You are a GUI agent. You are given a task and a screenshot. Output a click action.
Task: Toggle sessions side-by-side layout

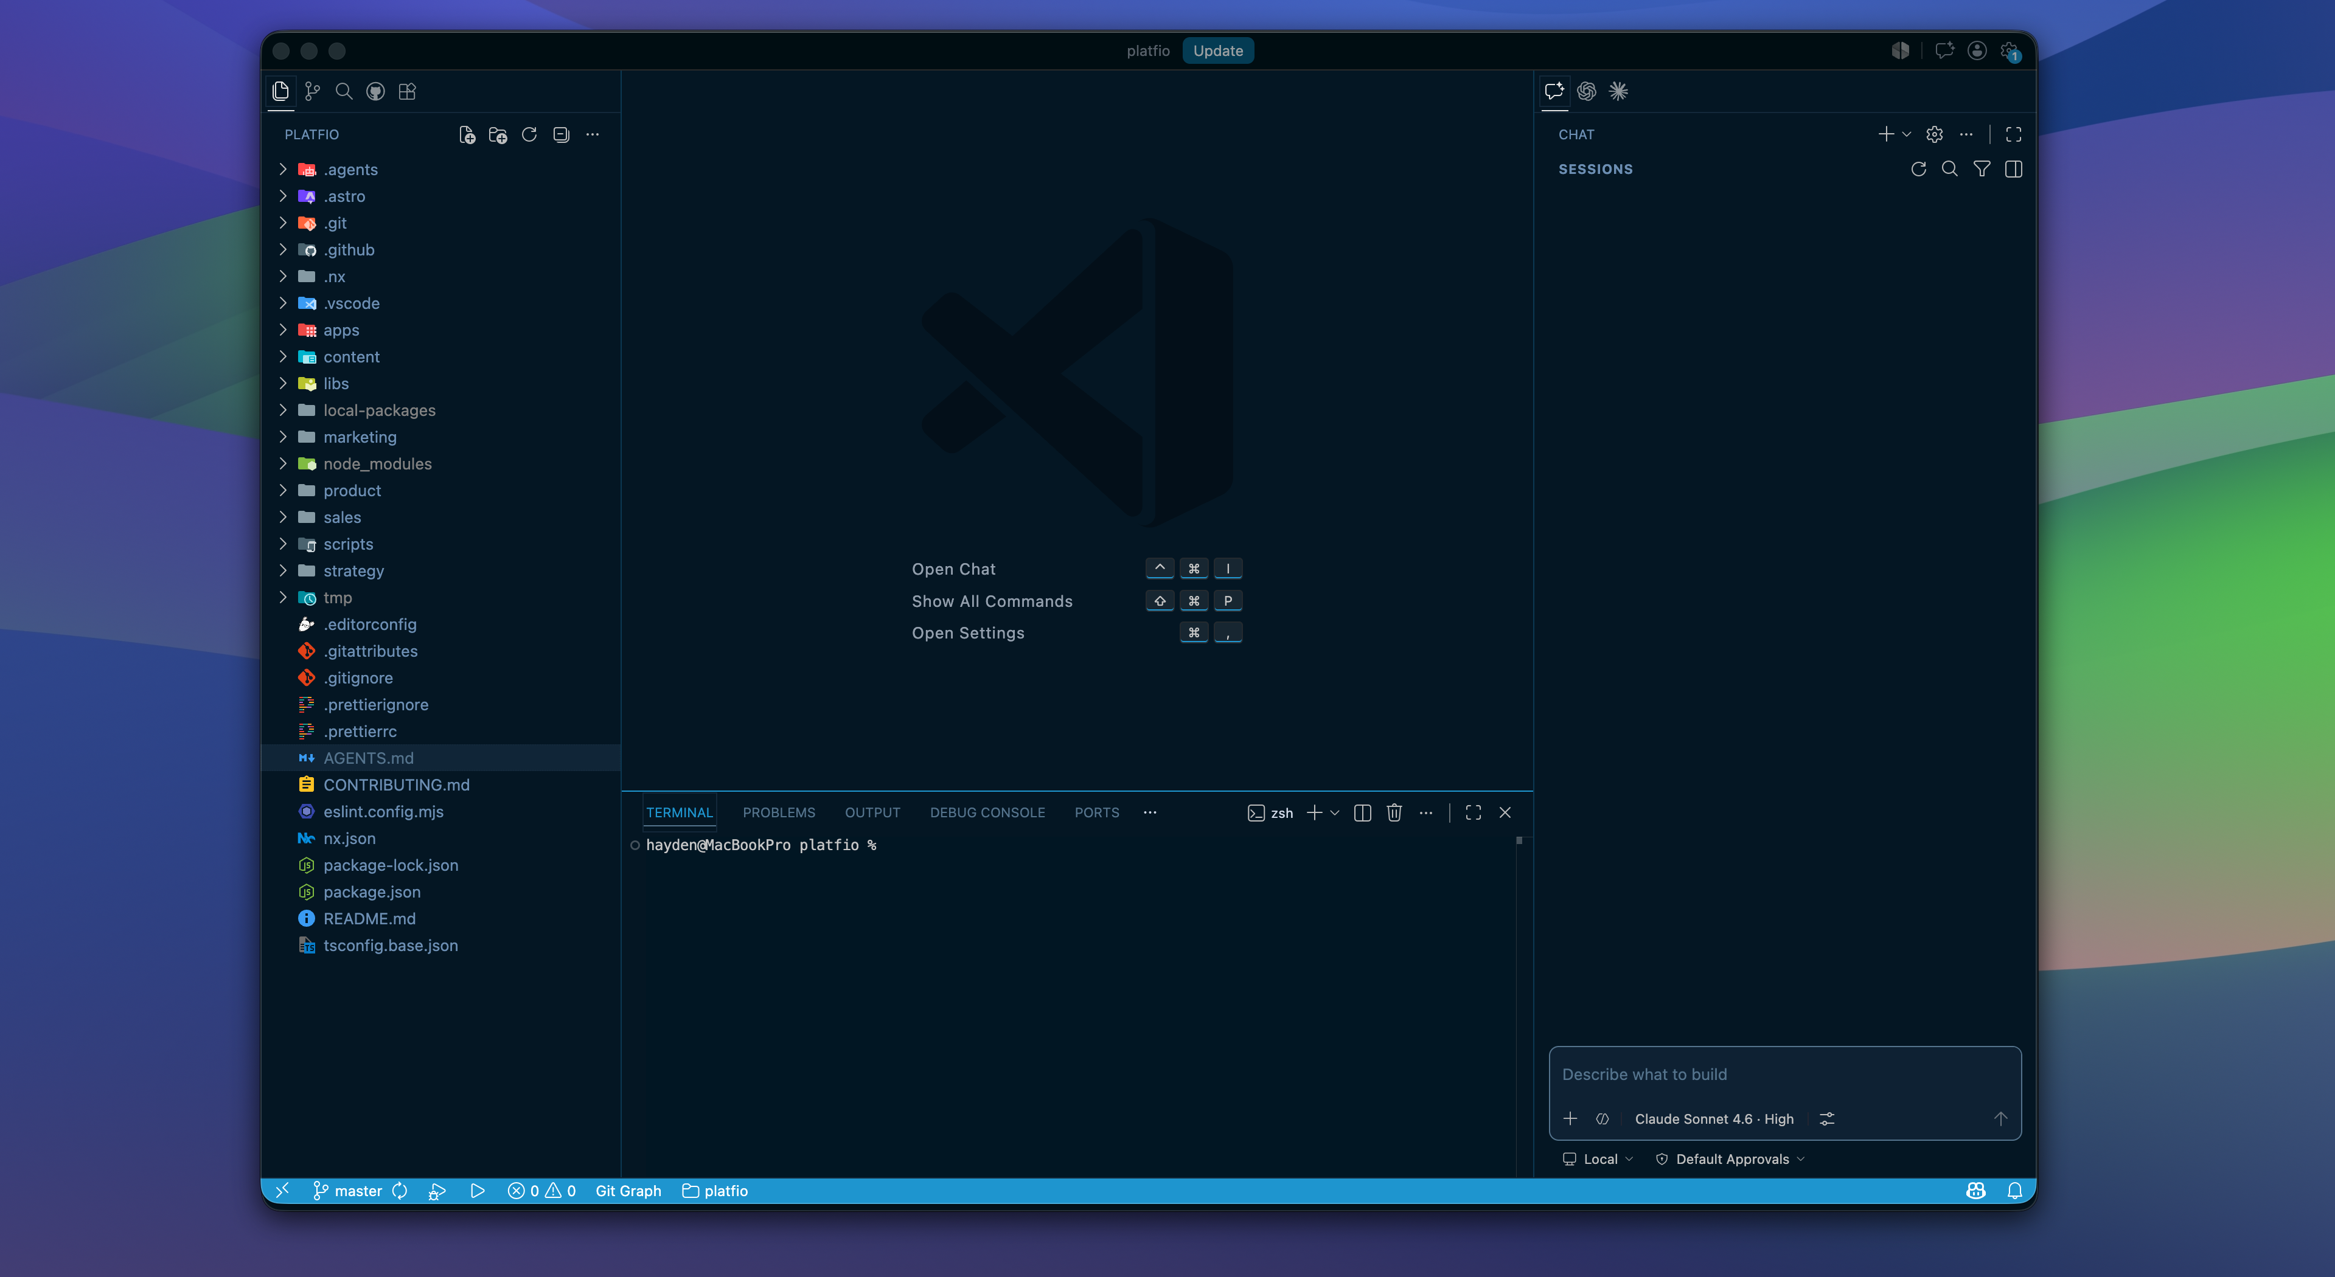coord(2013,170)
